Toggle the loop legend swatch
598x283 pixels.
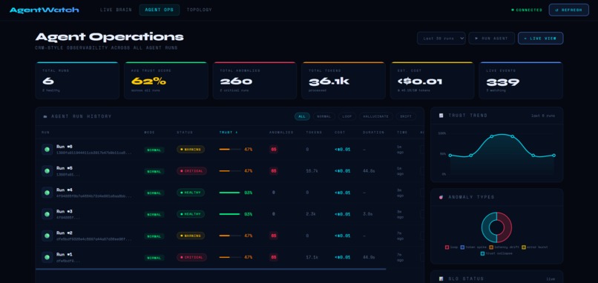click(x=447, y=247)
